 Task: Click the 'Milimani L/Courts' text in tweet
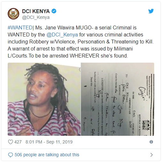click(70, 52)
